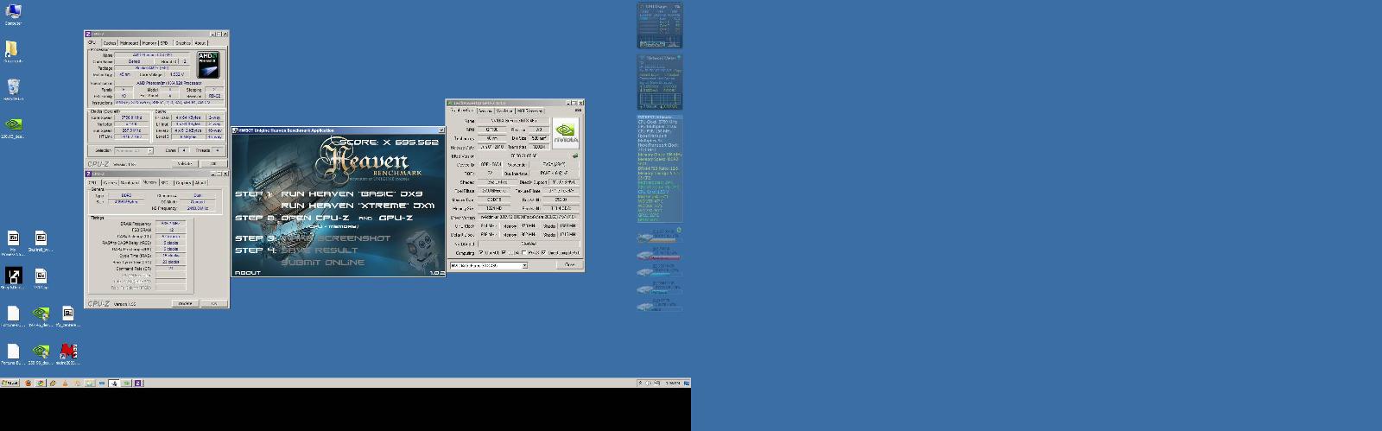Switch to Memory tab in top CPU-Z

tap(149, 42)
